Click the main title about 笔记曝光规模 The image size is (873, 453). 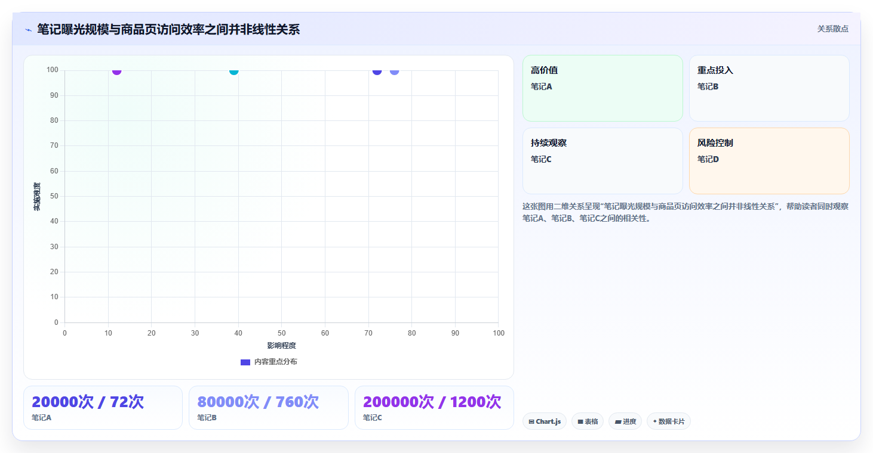pos(168,29)
